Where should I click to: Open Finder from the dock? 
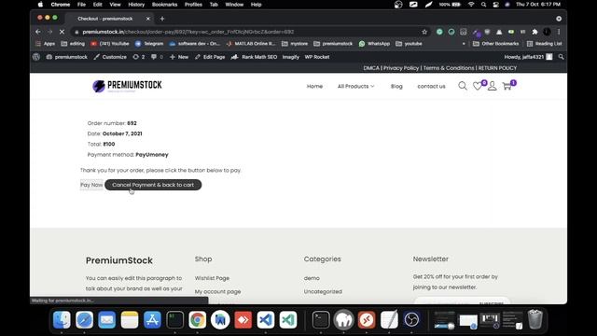62,319
